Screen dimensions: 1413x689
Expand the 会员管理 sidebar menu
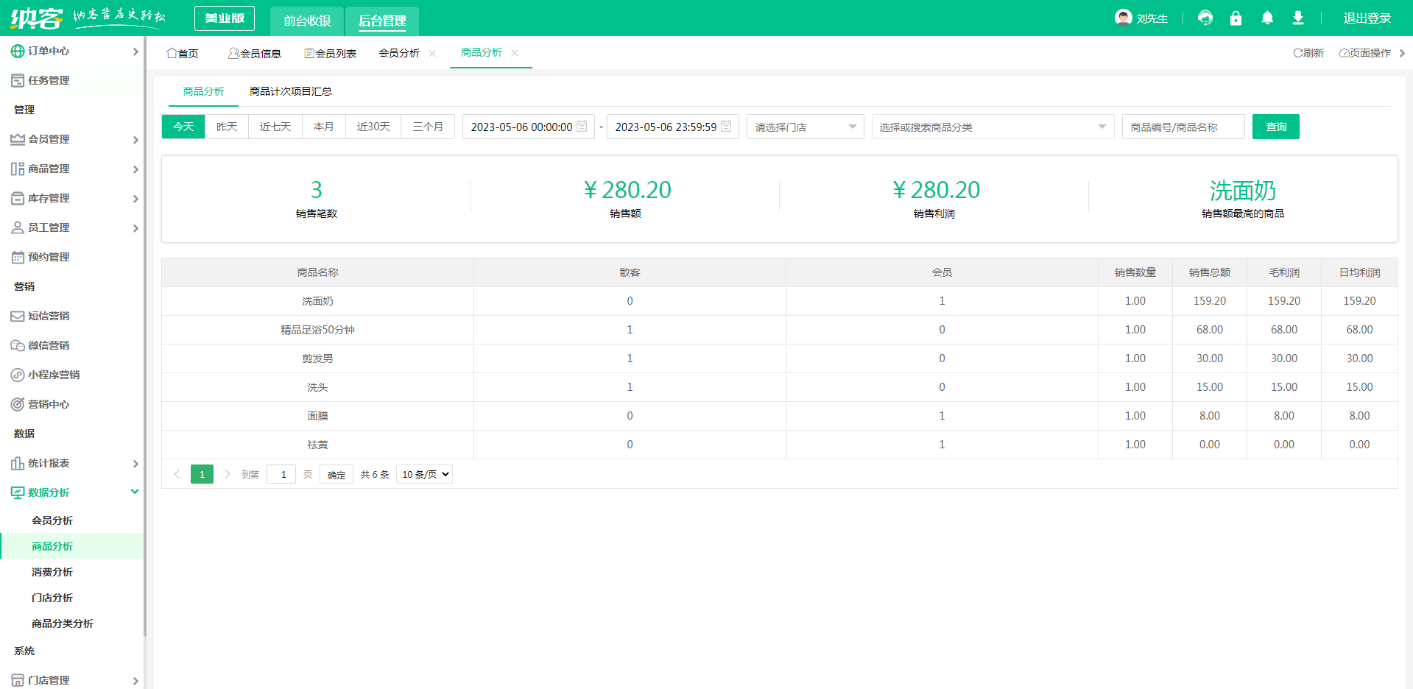72,139
